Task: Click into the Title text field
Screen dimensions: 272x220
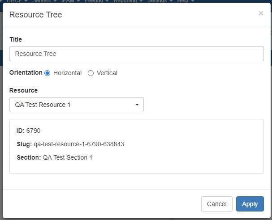Action: click(x=136, y=54)
